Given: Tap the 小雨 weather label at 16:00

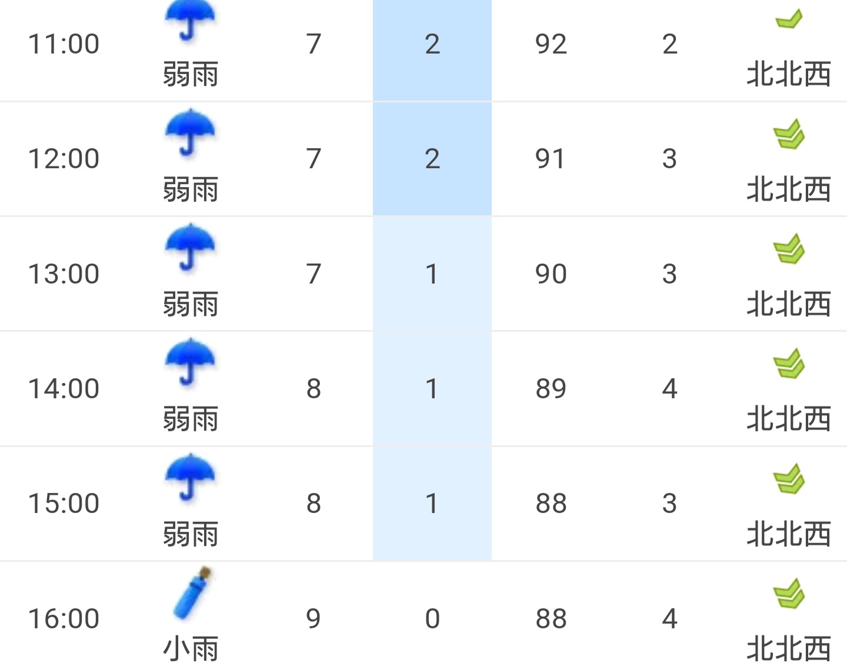Looking at the screenshot, I should 191,649.
